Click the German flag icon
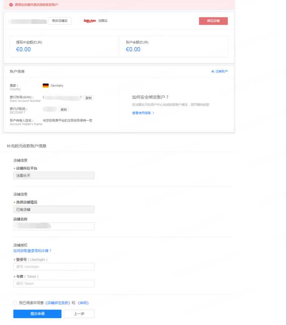The width and height of the screenshot is (287, 325). [46, 85]
